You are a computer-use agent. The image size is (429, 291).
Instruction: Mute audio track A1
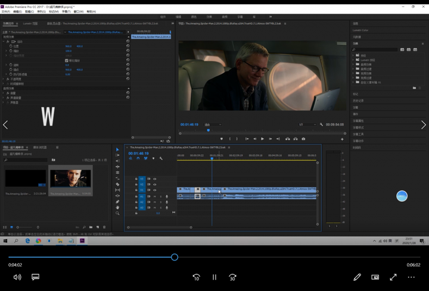[x=155, y=196]
